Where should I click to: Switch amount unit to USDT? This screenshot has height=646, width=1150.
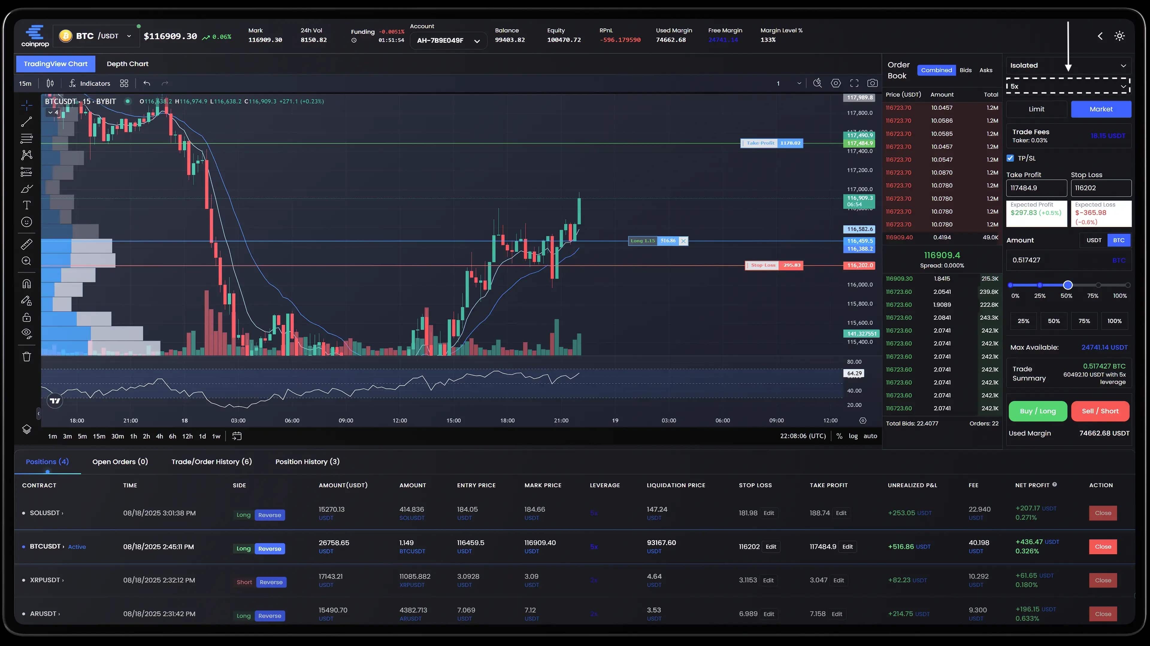point(1094,240)
